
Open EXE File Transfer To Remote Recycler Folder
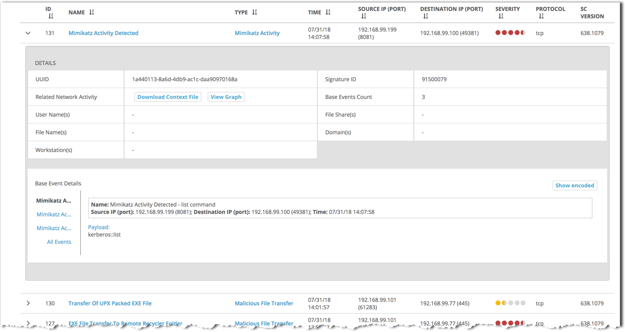point(125,324)
